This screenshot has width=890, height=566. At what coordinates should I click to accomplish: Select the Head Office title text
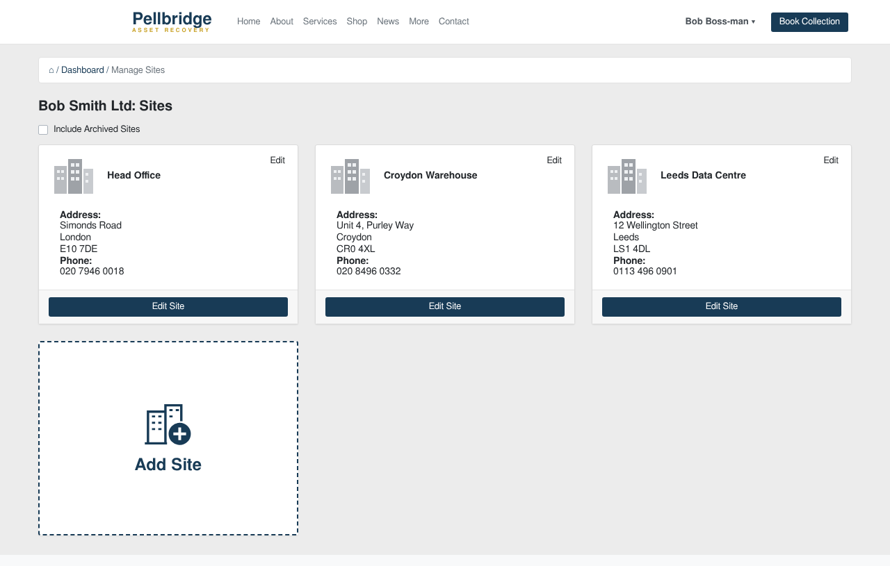134,176
